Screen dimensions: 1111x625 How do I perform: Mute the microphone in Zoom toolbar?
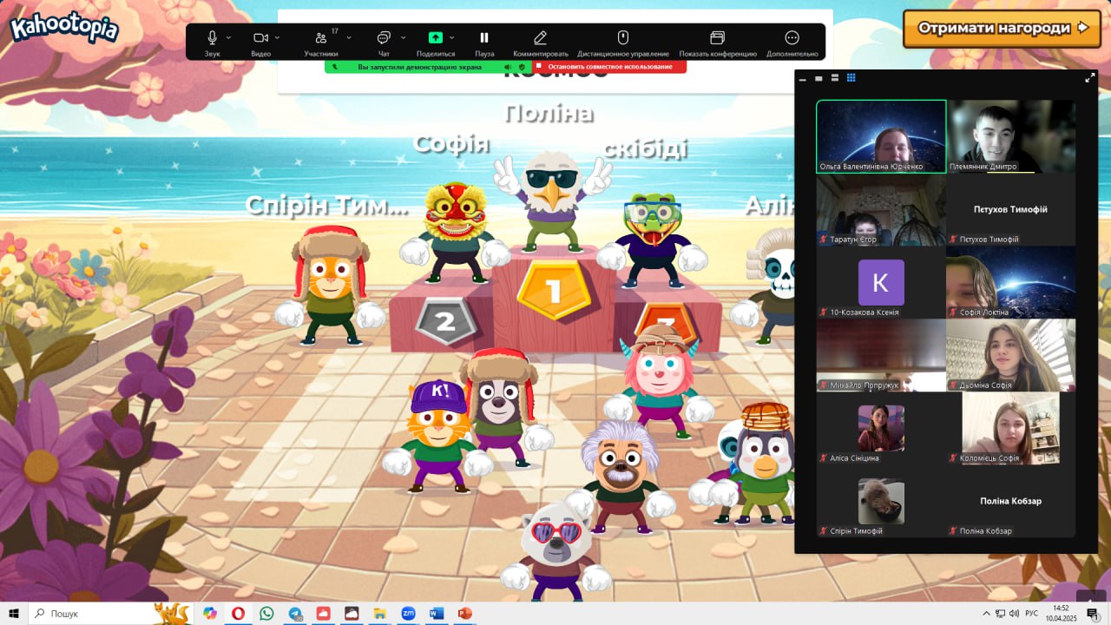(212, 38)
